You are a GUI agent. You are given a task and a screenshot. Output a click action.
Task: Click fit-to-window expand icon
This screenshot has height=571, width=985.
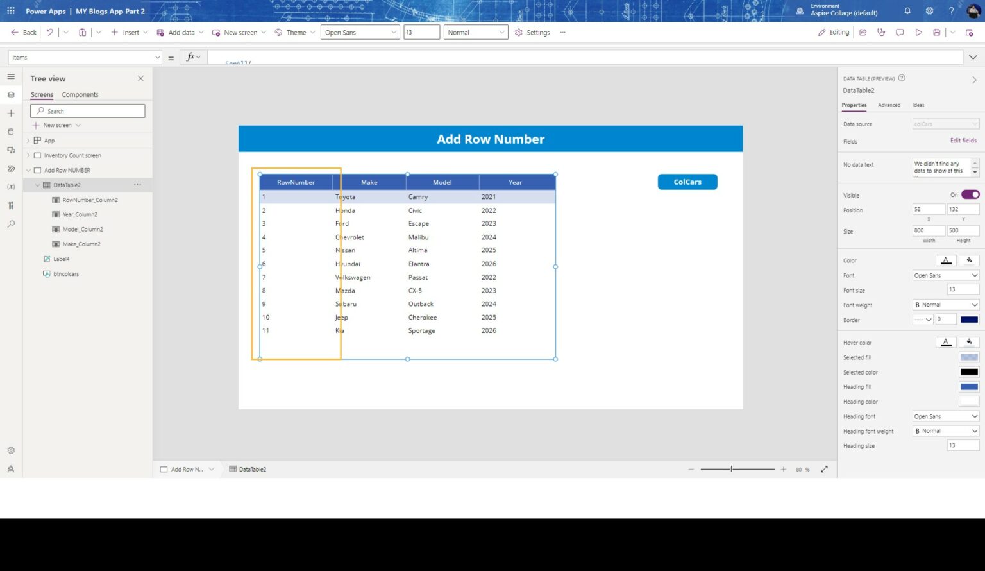(824, 469)
